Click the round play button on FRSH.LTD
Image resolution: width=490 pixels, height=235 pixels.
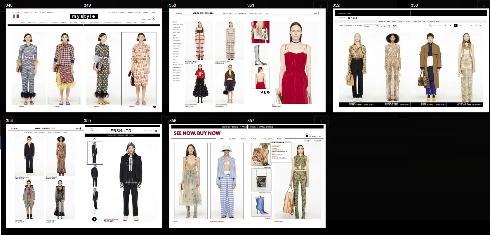[94, 219]
